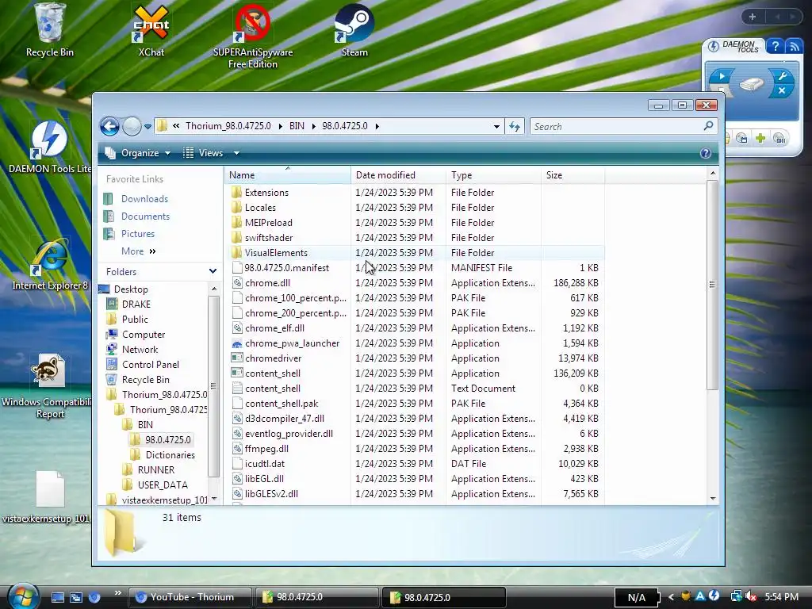
Task: Click the sidebar add gadget plus button
Action: (x=753, y=17)
